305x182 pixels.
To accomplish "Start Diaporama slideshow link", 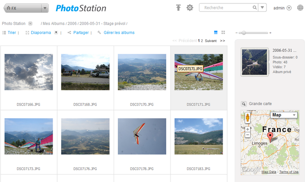I will pos(41,32).
